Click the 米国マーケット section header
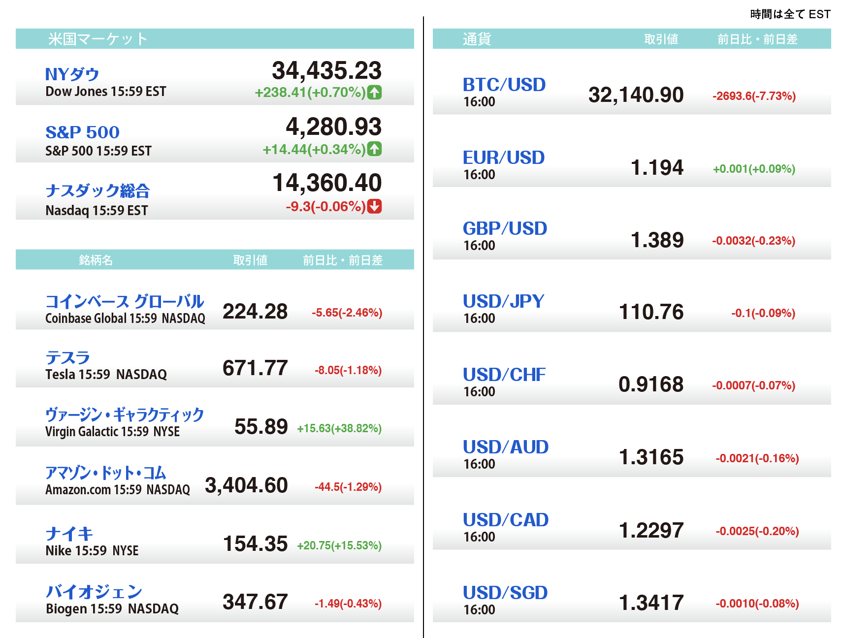Image resolution: width=844 pixels, height=638 pixels. 97,39
